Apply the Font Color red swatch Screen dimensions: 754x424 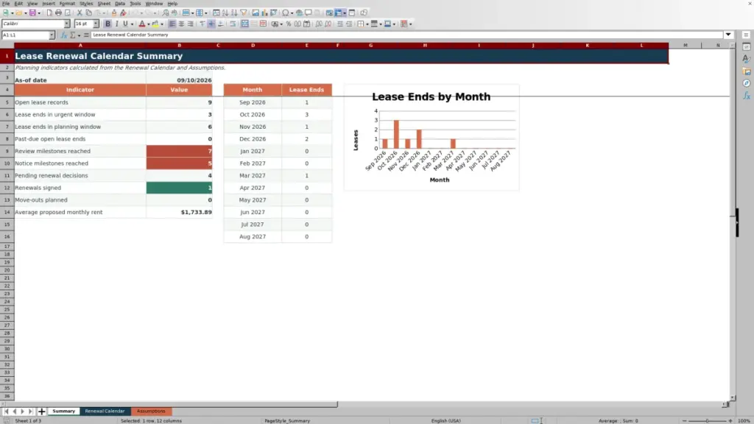142,24
